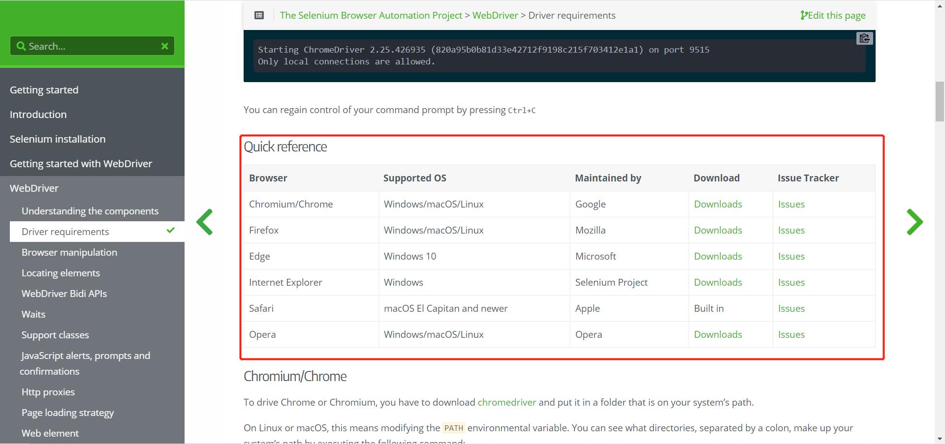This screenshot has width=945, height=444.
Task: Open Http proxies page
Action: pyautogui.click(x=48, y=392)
